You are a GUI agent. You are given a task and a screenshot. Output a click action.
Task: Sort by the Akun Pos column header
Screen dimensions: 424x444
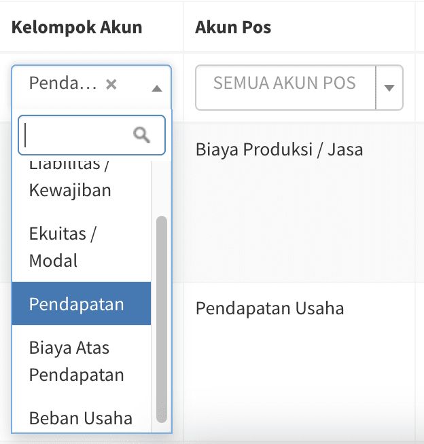(233, 27)
